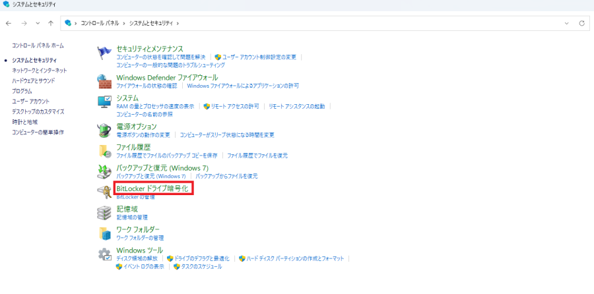Screen dimensions: 594x294
Task: Open BitLocker の管理 link
Action: point(135,196)
